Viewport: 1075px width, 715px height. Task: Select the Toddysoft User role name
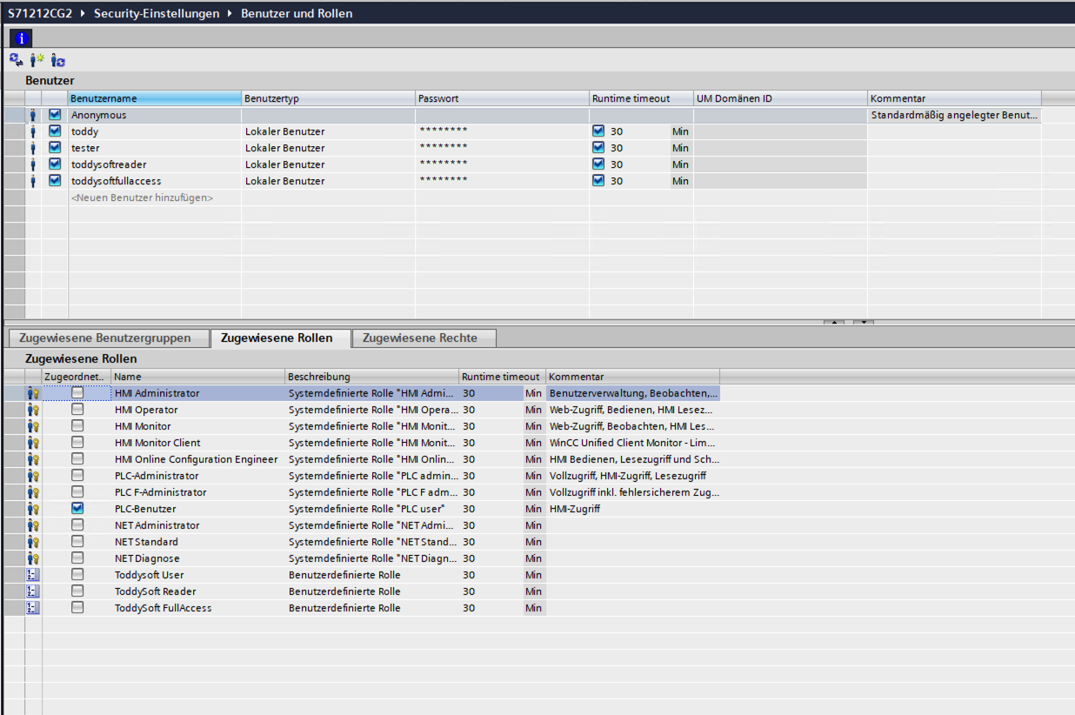click(149, 575)
